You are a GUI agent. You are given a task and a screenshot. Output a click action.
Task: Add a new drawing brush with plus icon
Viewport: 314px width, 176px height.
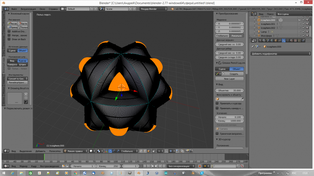pyautogui.click(x=26, y=94)
